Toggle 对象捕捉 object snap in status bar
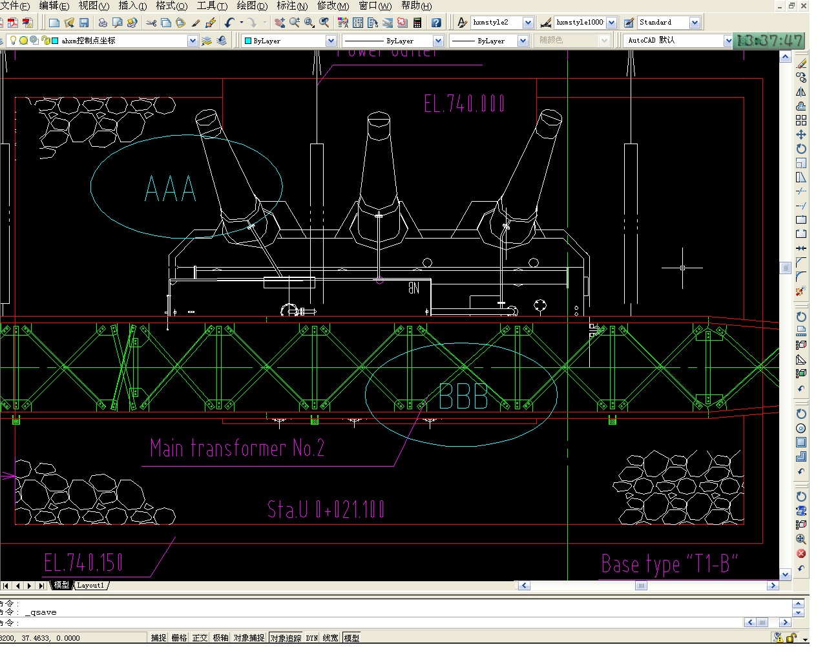Screen dimensions: 827x662 pyautogui.click(x=249, y=638)
